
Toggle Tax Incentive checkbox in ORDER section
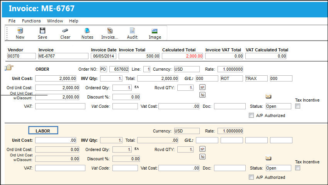[297, 106]
